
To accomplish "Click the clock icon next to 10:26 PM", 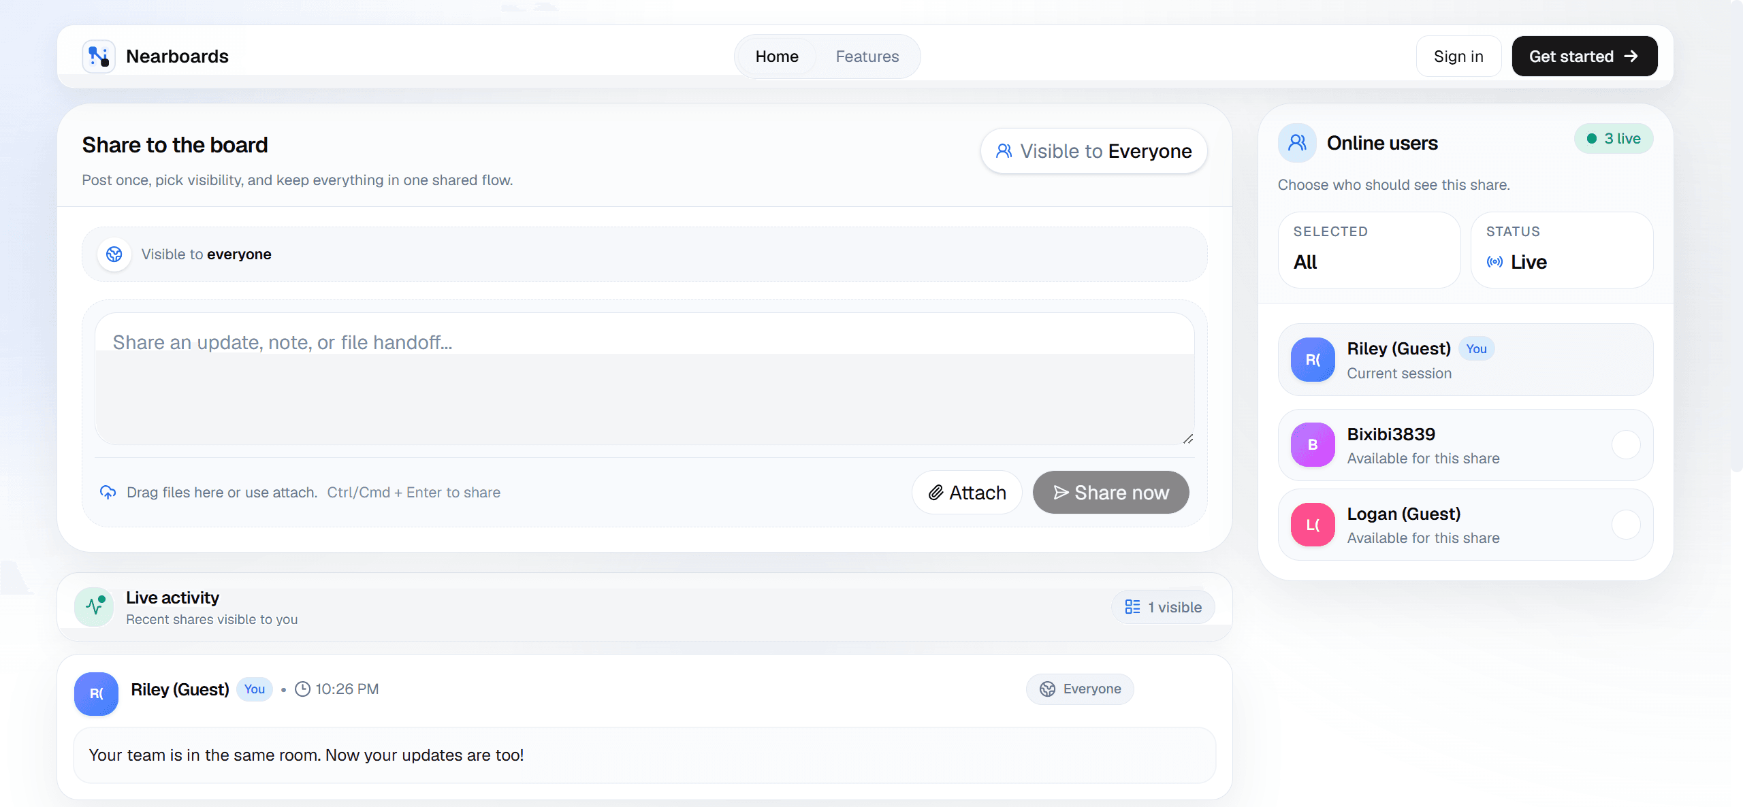I will coord(302,689).
